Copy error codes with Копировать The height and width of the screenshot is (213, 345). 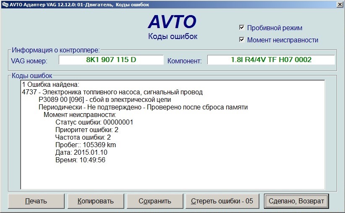[x=96, y=201]
